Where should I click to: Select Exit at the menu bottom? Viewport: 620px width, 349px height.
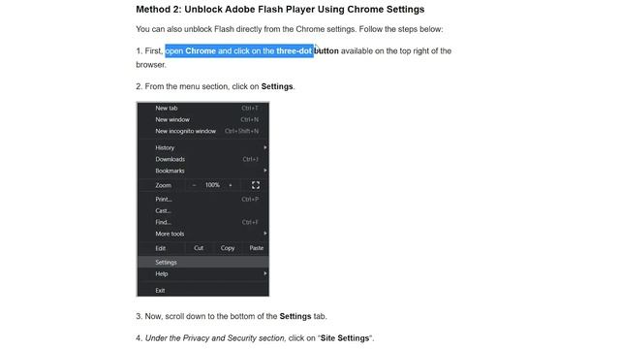(203, 290)
